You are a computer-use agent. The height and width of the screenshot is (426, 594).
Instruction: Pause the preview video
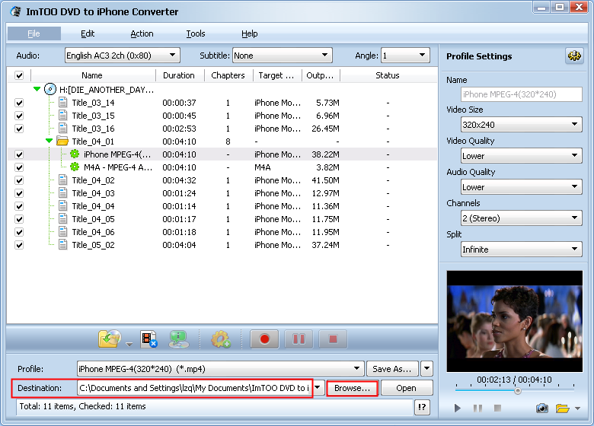pos(477,409)
